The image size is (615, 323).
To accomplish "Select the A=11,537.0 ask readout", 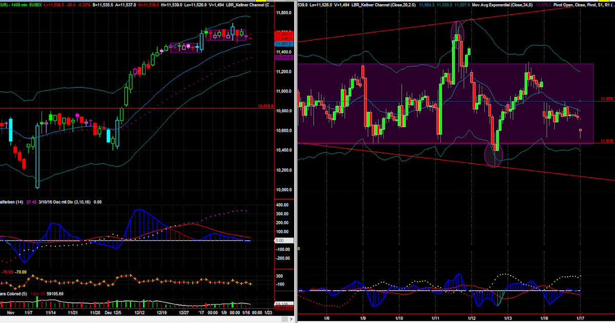I will [x=126, y=5].
